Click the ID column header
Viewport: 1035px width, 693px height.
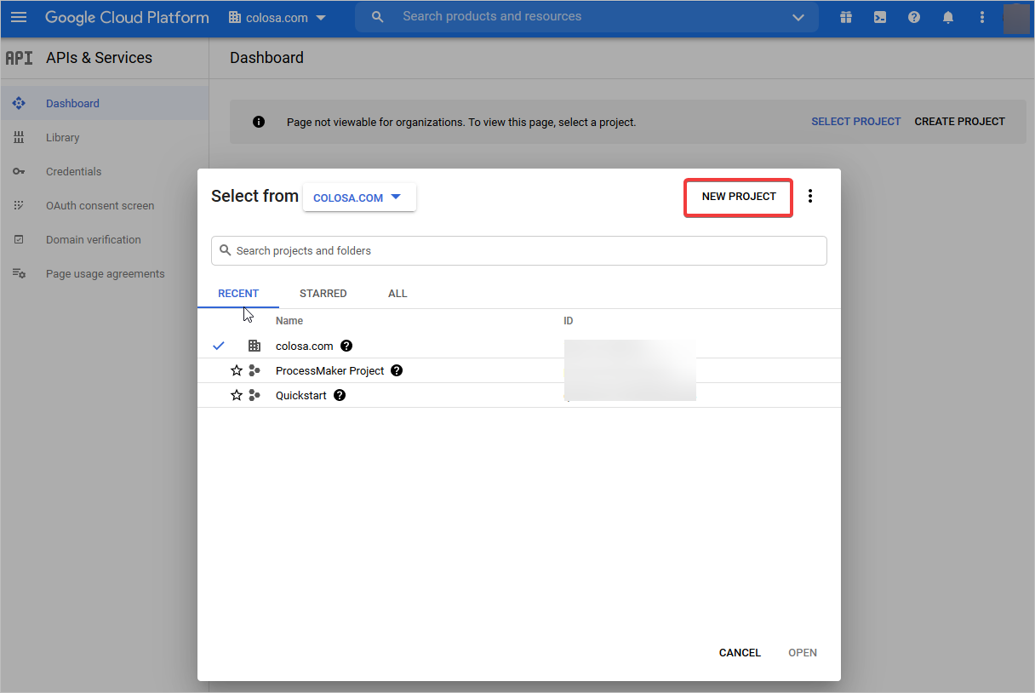pyautogui.click(x=569, y=321)
